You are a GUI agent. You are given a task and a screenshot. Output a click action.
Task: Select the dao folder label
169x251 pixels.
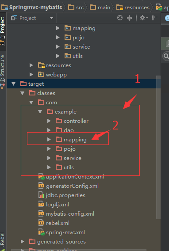69,130
